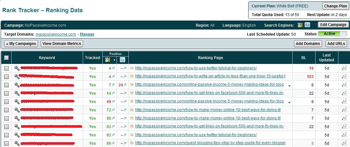
Task: Click the Edit Campaign button
Action: coord(333,25)
